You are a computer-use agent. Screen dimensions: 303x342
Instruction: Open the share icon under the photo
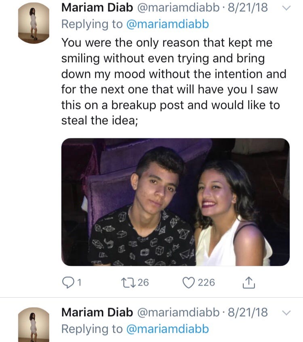[249, 282]
